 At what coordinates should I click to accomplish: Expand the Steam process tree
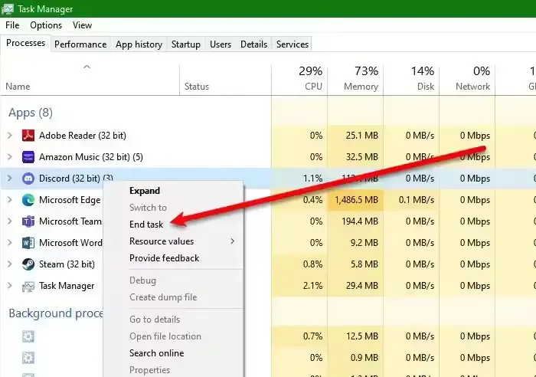(x=10, y=264)
